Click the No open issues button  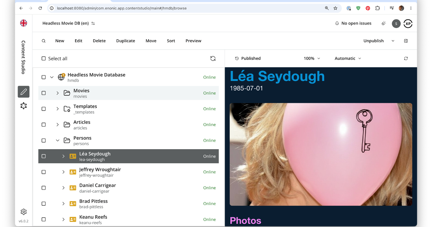point(353,23)
